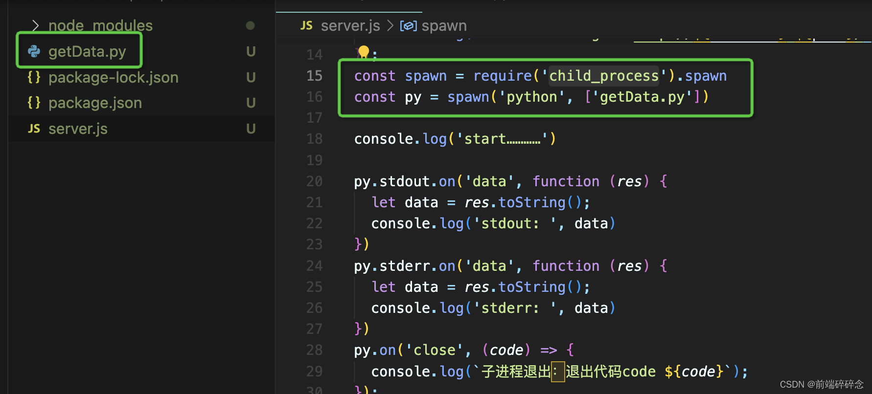Click py.stderr.on on line 24

click(405, 266)
